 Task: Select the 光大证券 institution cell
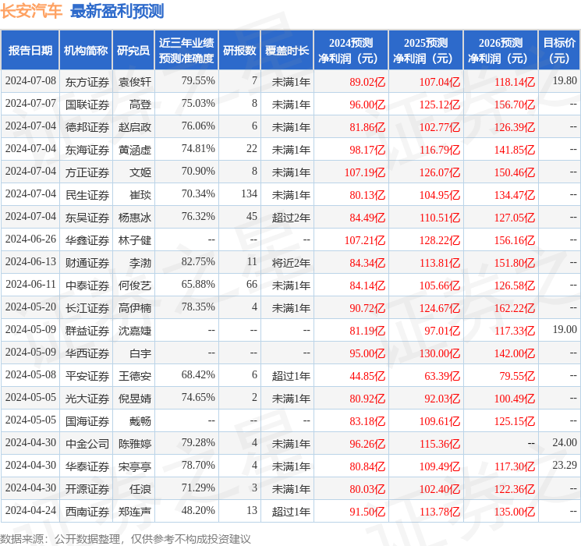coord(87,399)
